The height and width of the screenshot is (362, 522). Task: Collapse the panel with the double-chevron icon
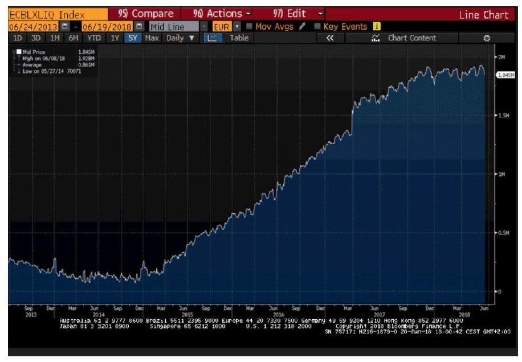pyautogui.click(x=329, y=38)
